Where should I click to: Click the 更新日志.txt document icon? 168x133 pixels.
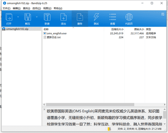click(x=45, y=37)
